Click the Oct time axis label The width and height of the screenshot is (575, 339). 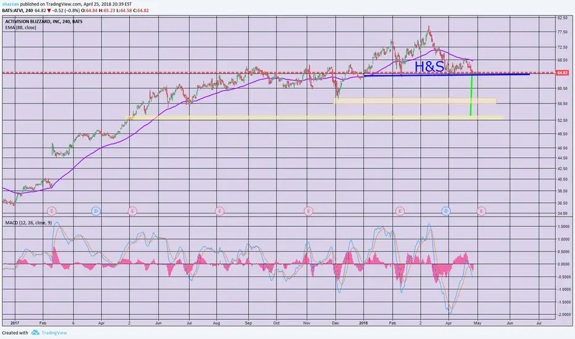pos(276,323)
